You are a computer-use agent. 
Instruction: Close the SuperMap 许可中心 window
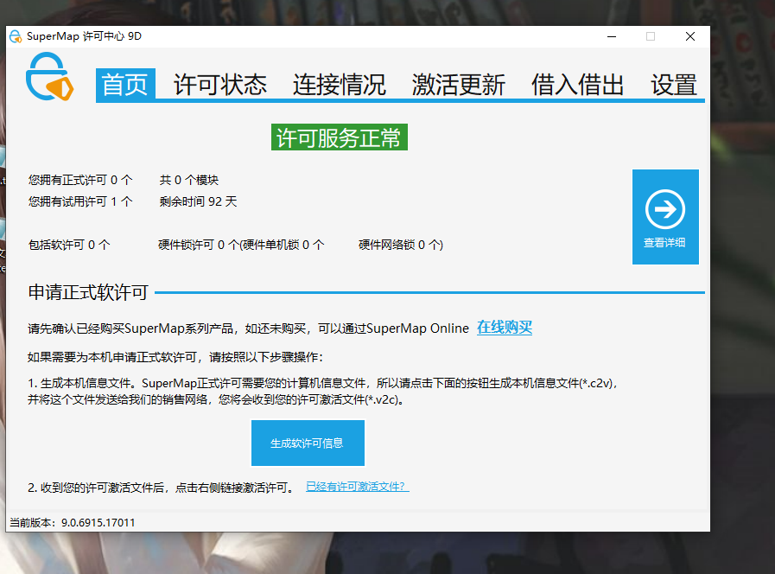tap(690, 36)
